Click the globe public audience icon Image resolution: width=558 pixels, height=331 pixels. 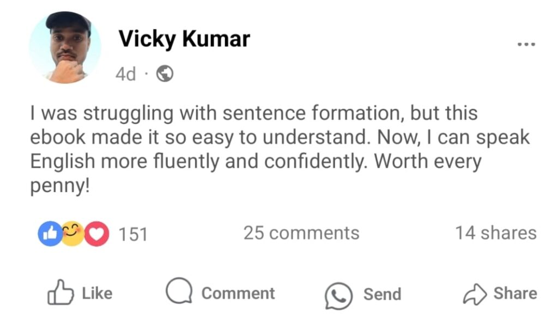coord(165,73)
